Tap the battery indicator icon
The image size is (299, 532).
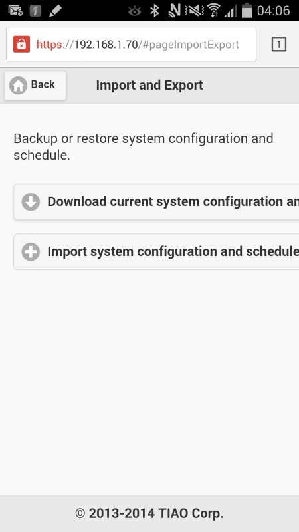click(247, 10)
